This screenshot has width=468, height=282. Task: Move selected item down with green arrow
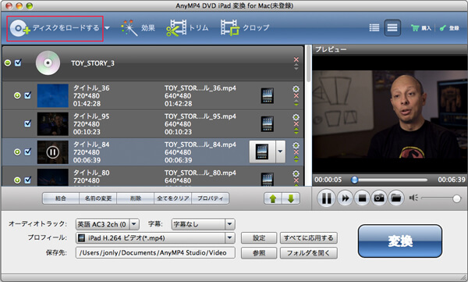(x=291, y=198)
